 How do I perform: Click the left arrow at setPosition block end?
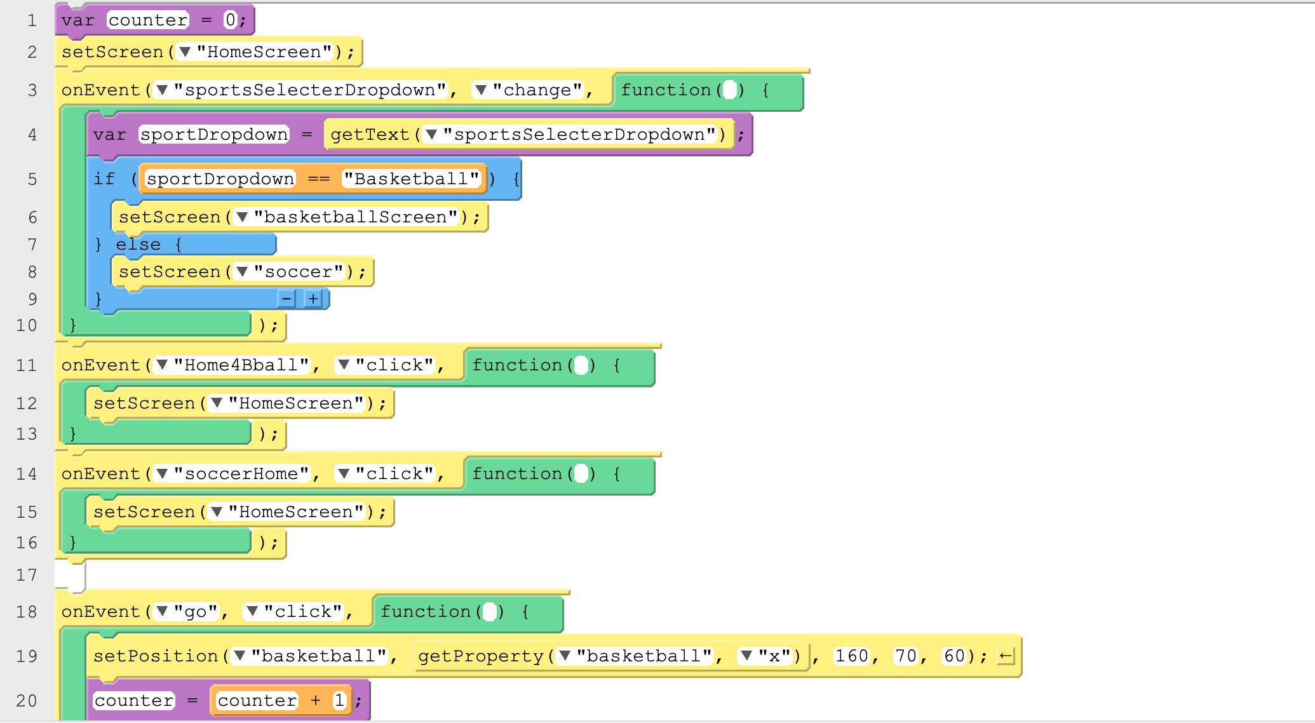coord(1005,656)
